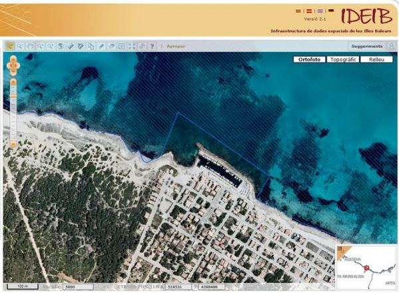
Task: Switch to Ortofoto map view
Action: (x=310, y=59)
